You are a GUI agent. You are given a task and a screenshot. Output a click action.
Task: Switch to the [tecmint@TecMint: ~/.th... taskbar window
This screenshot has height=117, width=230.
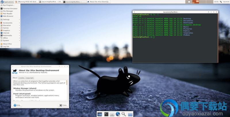coord(51,2)
